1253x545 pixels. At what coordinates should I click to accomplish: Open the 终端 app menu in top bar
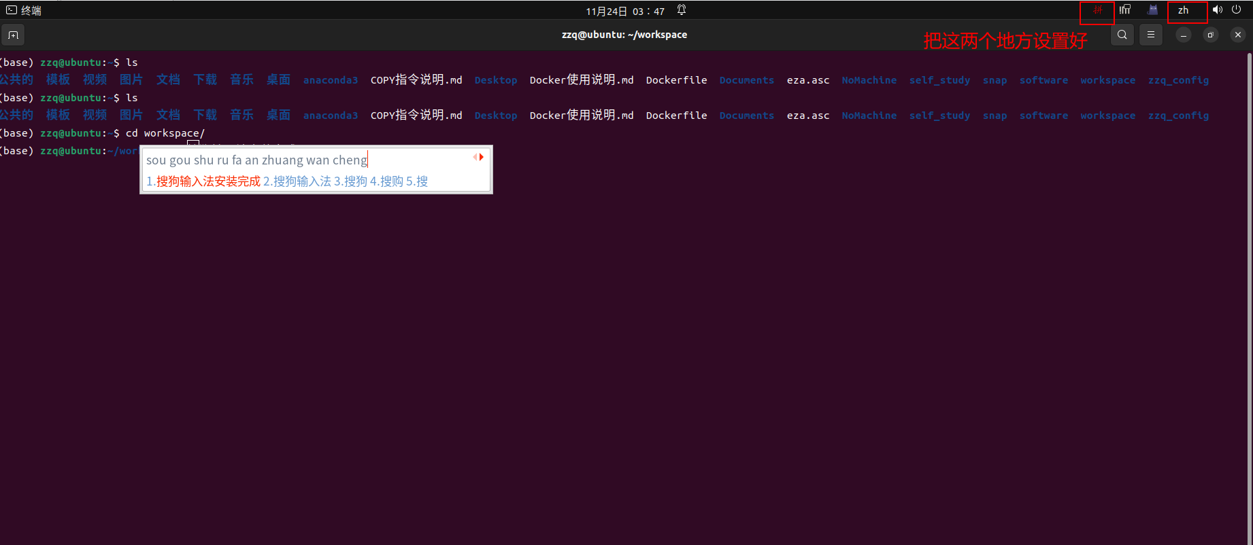[x=24, y=10]
